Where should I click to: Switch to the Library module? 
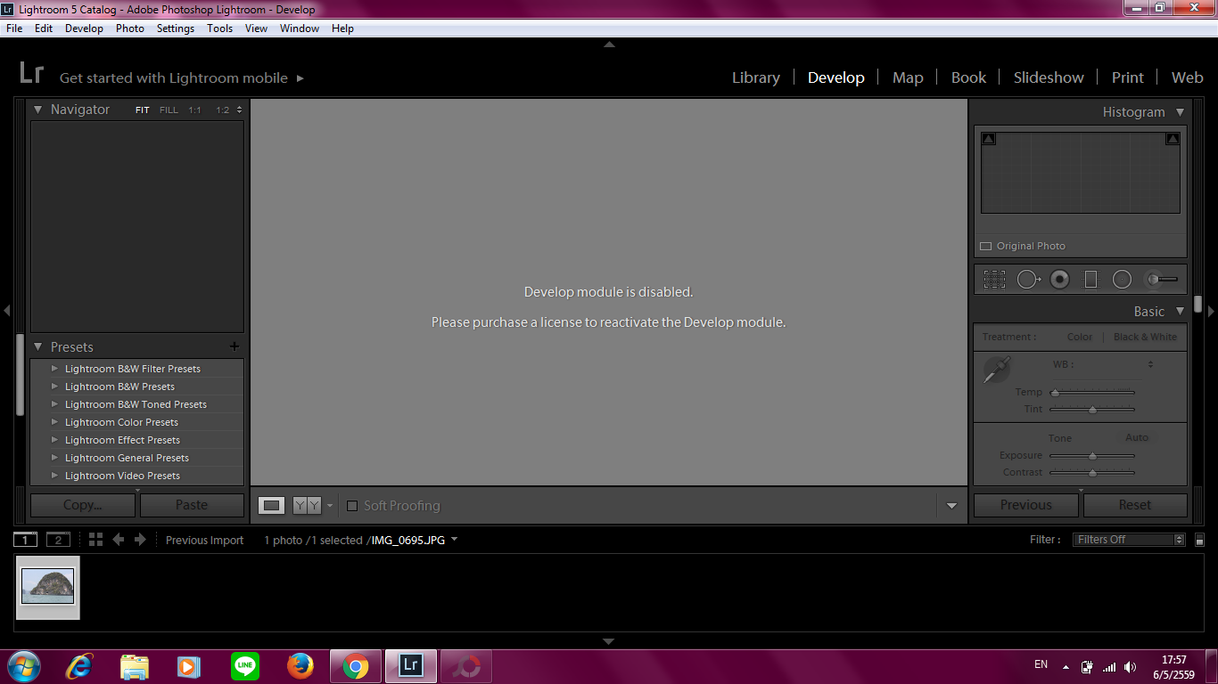click(756, 77)
